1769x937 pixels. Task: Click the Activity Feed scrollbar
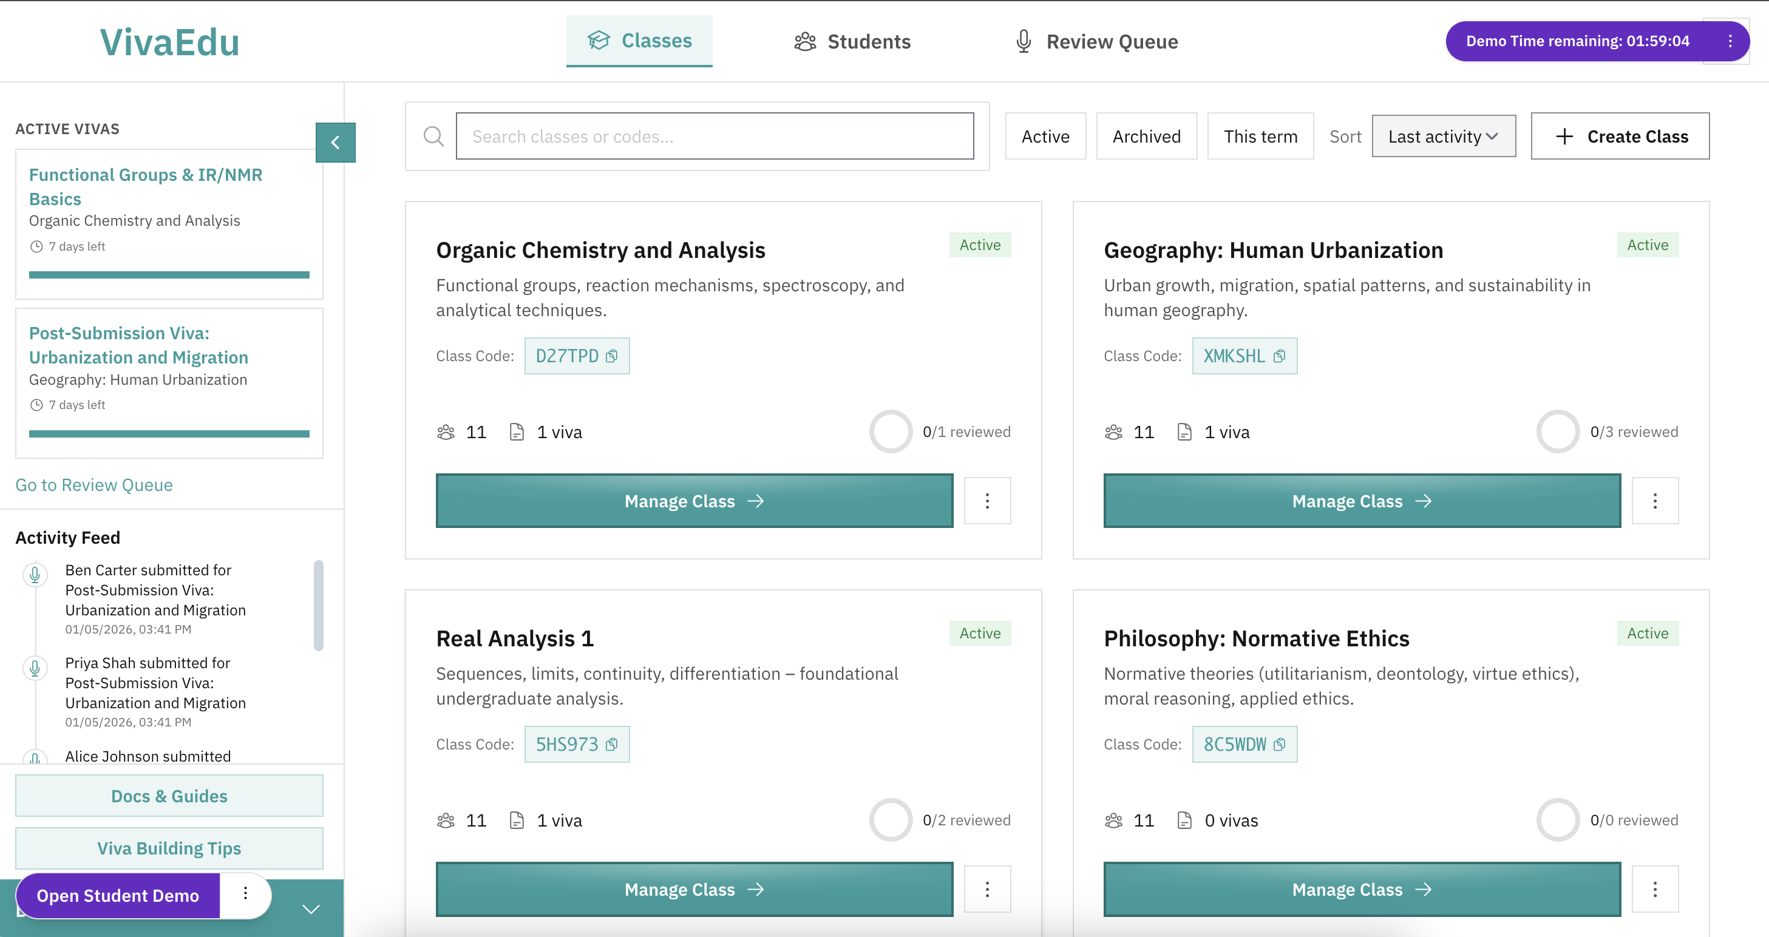click(318, 605)
